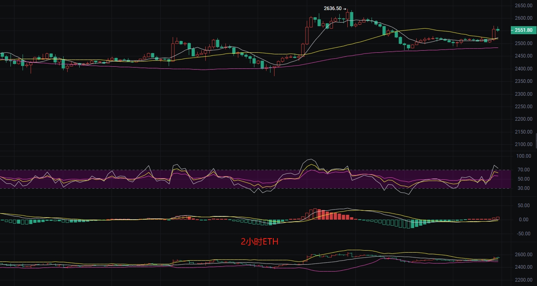This screenshot has height=286, width=537.
Task: Click the 2100.00 price axis label
Action: (x=523, y=144)
